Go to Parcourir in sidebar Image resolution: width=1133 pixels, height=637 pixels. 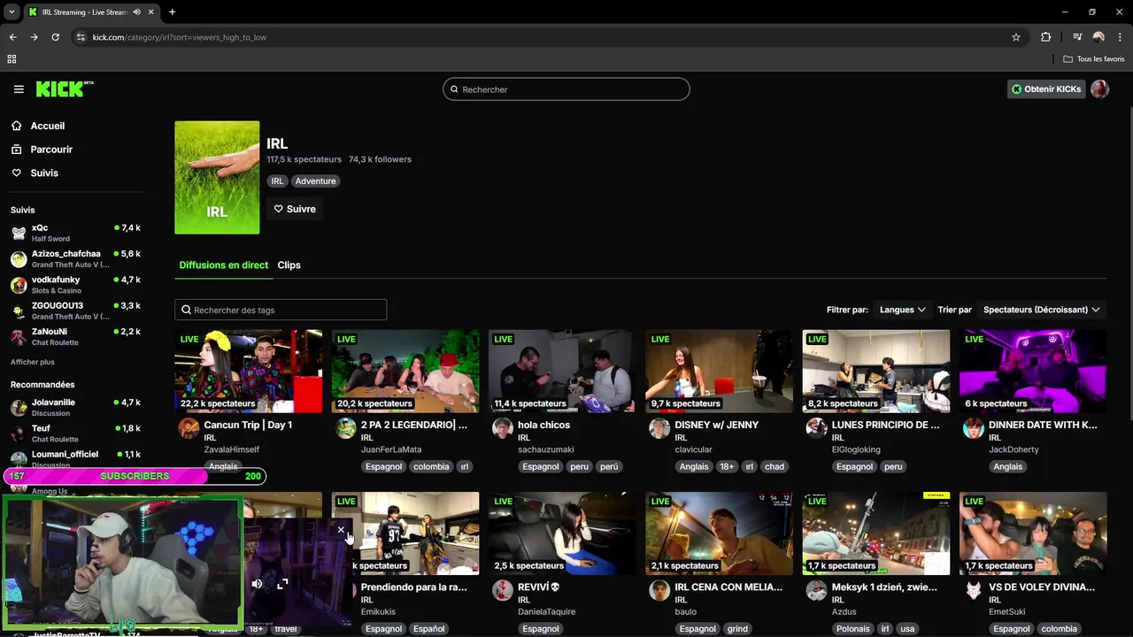(x=51, y=150)
